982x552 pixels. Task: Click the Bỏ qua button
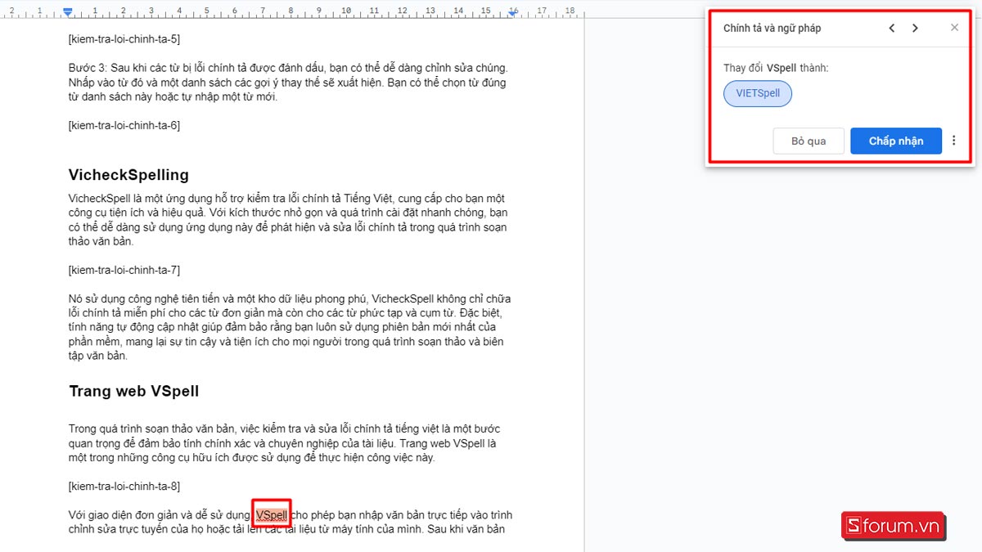click(808, 141)
